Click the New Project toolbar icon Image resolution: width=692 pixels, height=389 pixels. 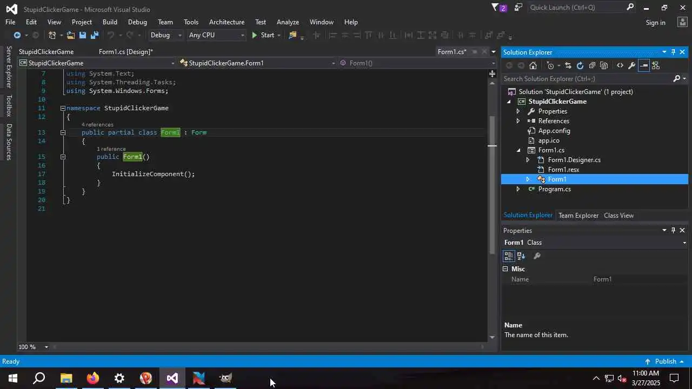52,35
